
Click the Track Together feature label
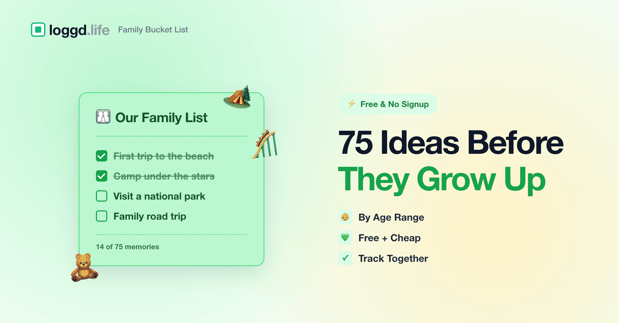point(393,258)
